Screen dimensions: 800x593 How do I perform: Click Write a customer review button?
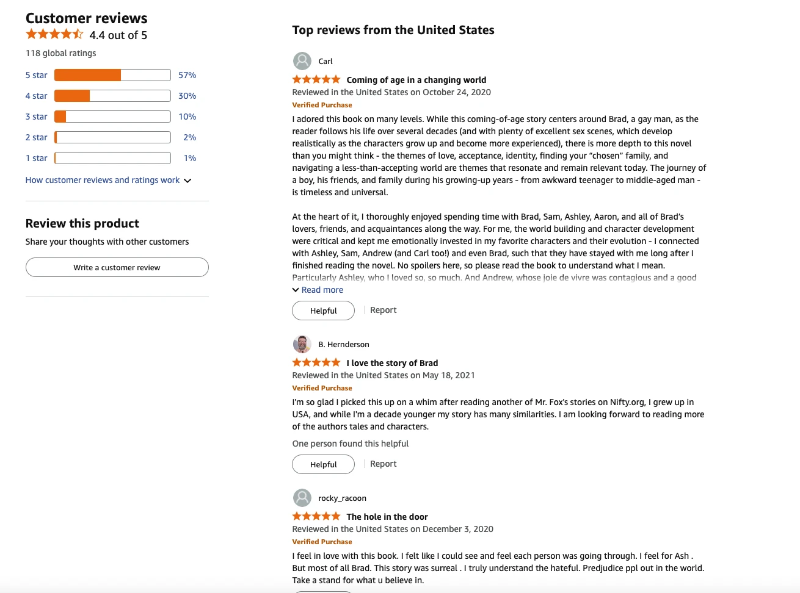coord(117,267)
